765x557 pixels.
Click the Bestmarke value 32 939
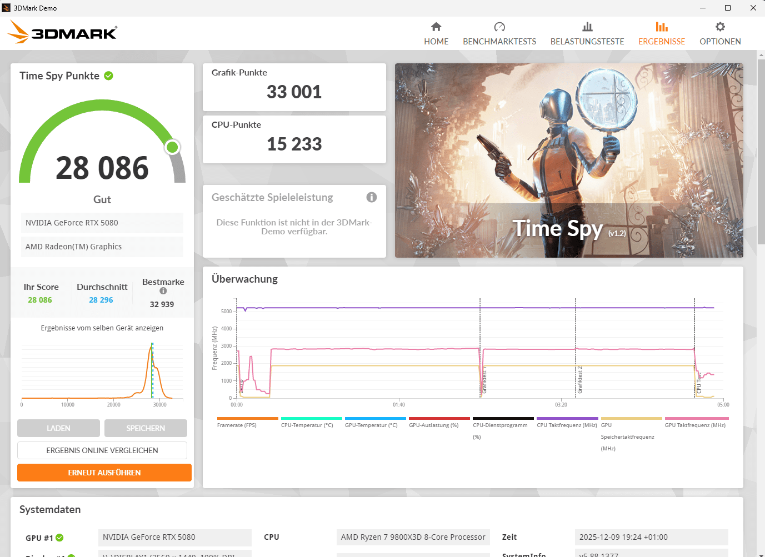[x=162, y=304]
